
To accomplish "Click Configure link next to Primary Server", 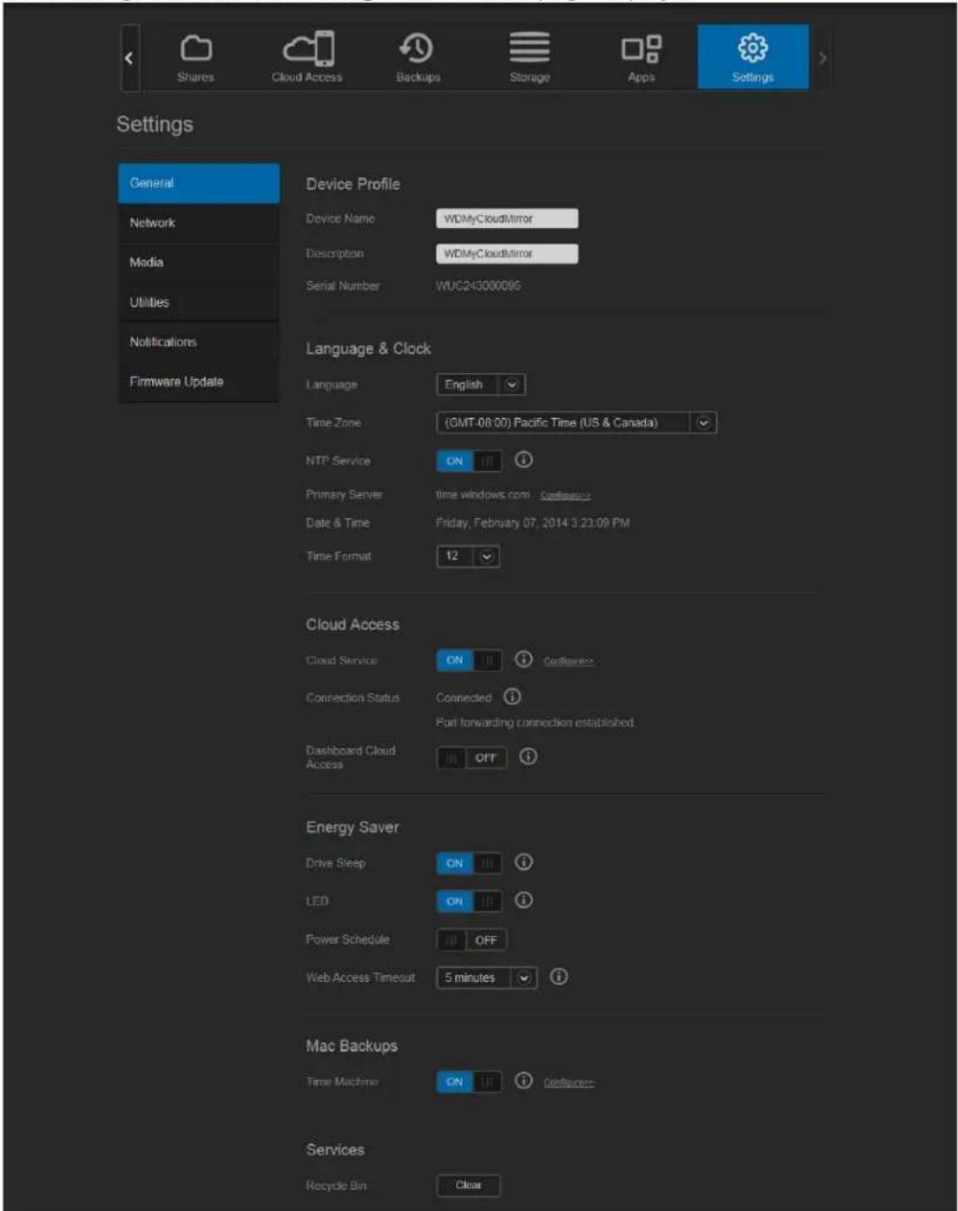I will coord(566,496).
